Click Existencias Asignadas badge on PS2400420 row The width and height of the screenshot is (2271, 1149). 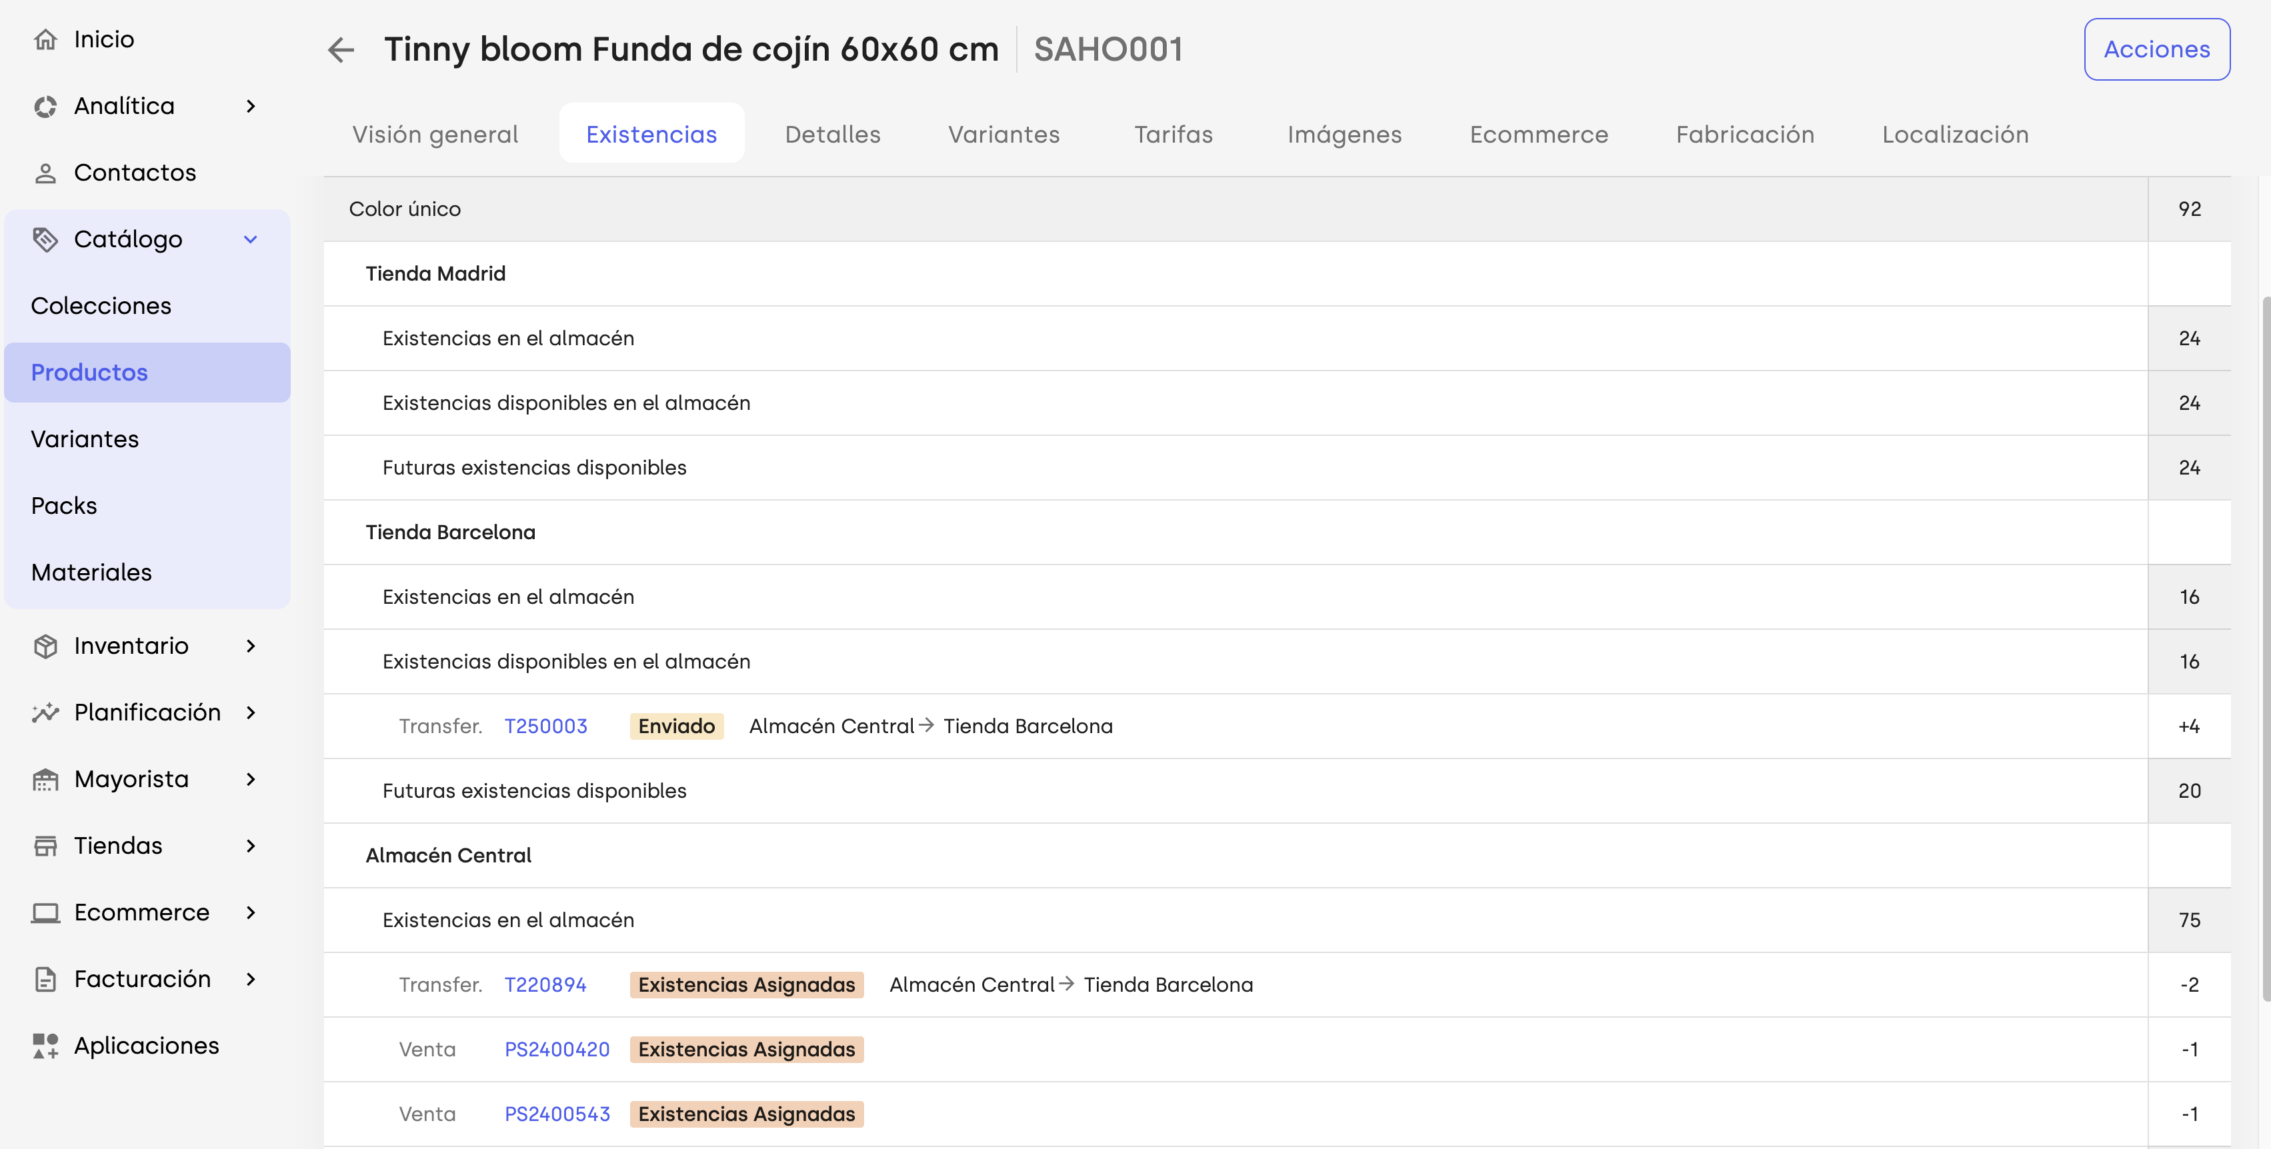tap(747, 1050)
